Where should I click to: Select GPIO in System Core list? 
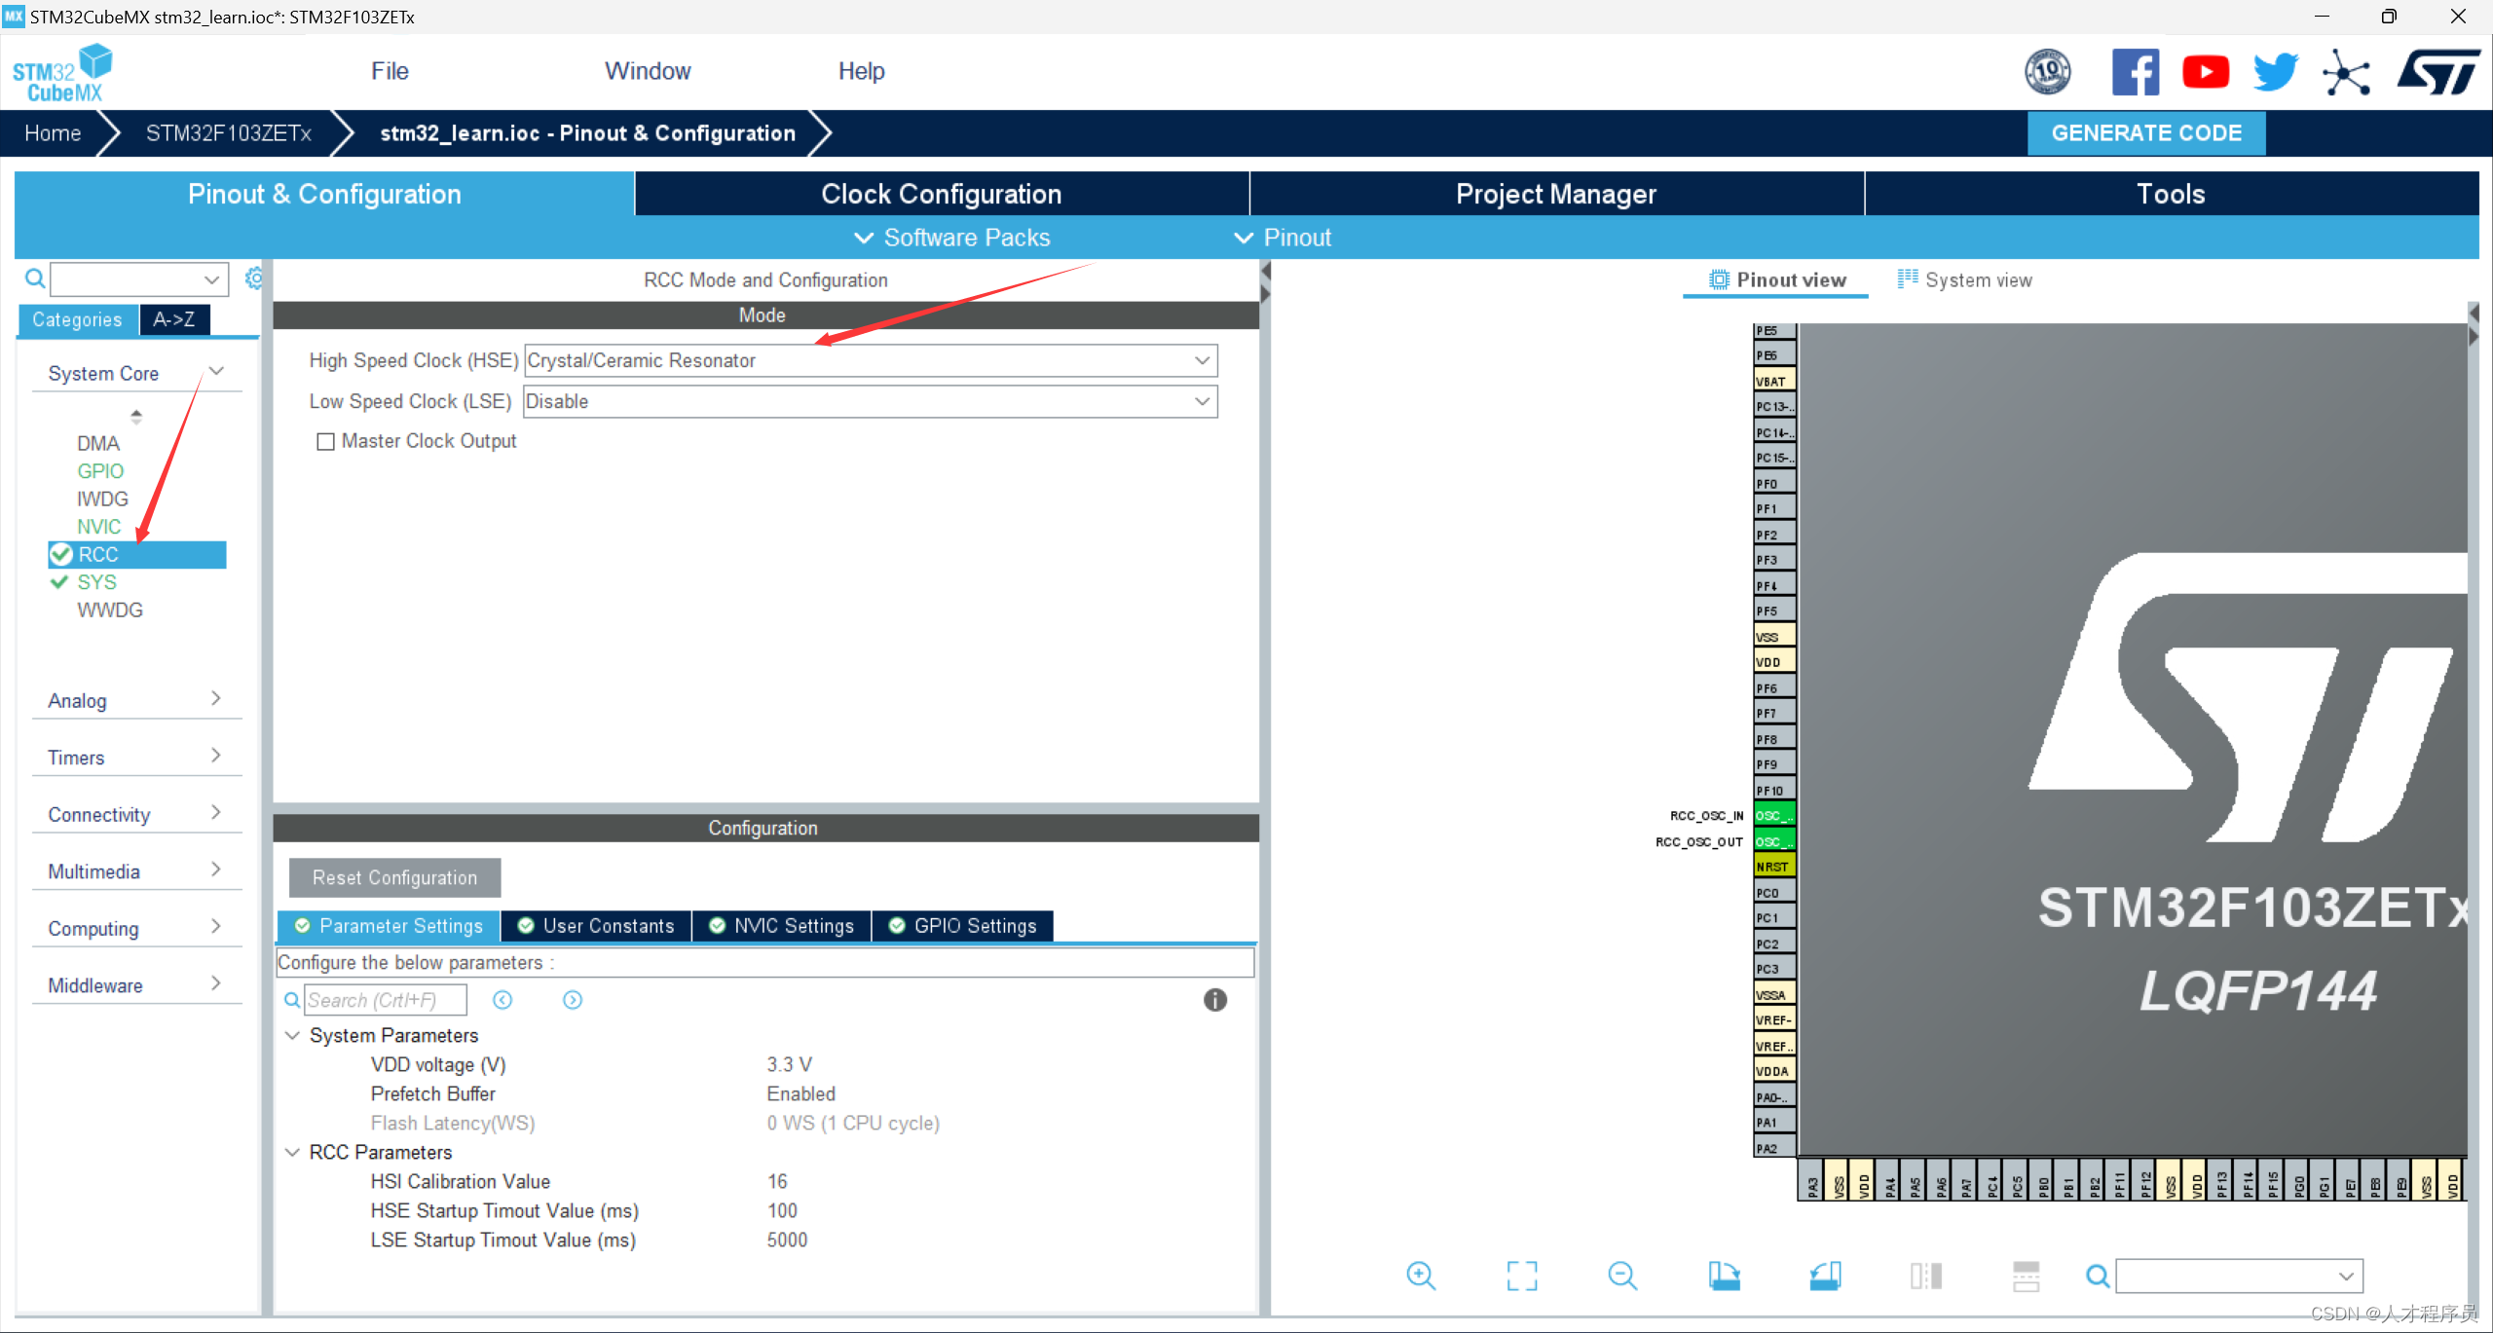100,471
